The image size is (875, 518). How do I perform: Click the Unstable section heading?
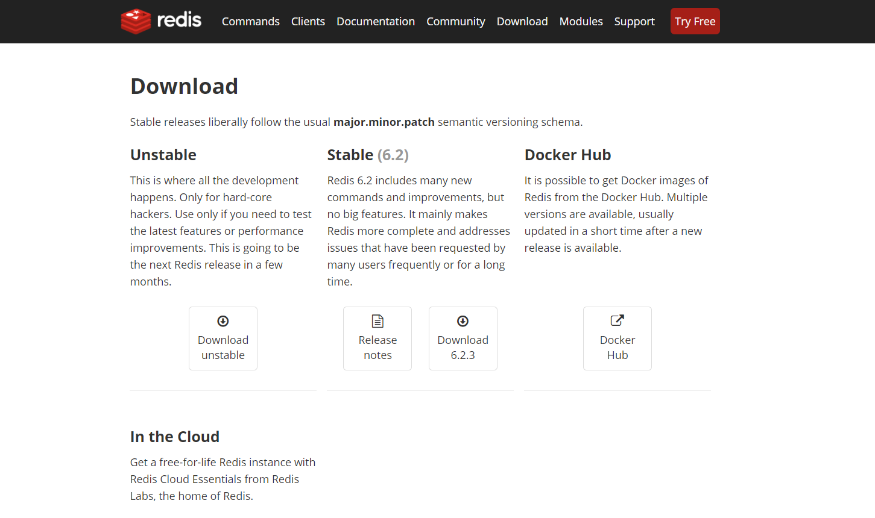click(x=163, y=155)
